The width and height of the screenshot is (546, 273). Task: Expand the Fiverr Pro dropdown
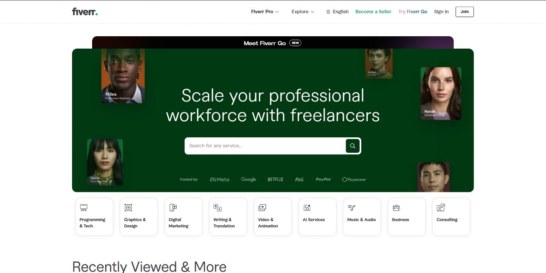[x=265, y=12]
